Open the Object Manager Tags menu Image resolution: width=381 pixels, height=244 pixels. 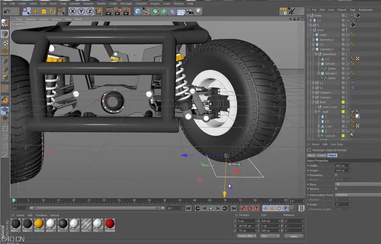click(352, 10)
